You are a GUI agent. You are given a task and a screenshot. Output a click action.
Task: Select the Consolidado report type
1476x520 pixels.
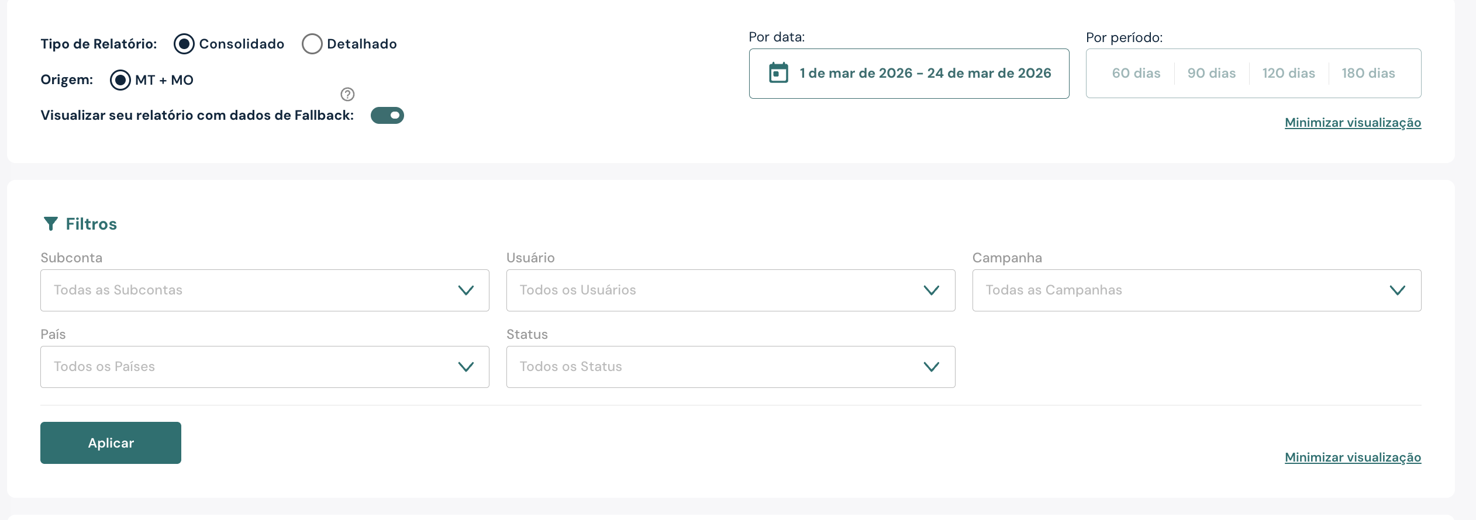click(184, 44)
